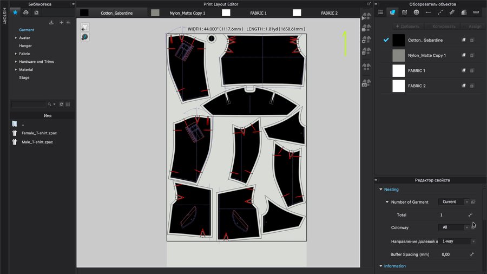This screenshot has width=487, height=274.
Task: Click the library download icon
Action: pyautogui.click(x=51, y=22)
